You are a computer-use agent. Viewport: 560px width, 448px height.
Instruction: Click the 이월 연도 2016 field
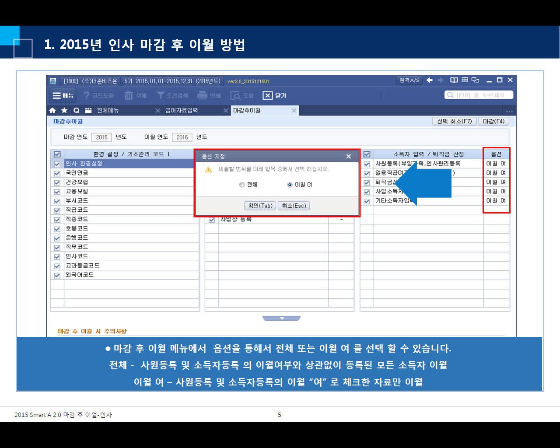(182, 137)
